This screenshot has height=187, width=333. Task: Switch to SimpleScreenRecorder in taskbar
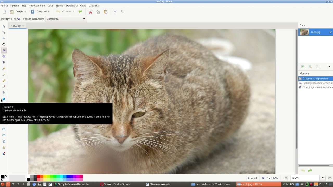click(72, 184)
